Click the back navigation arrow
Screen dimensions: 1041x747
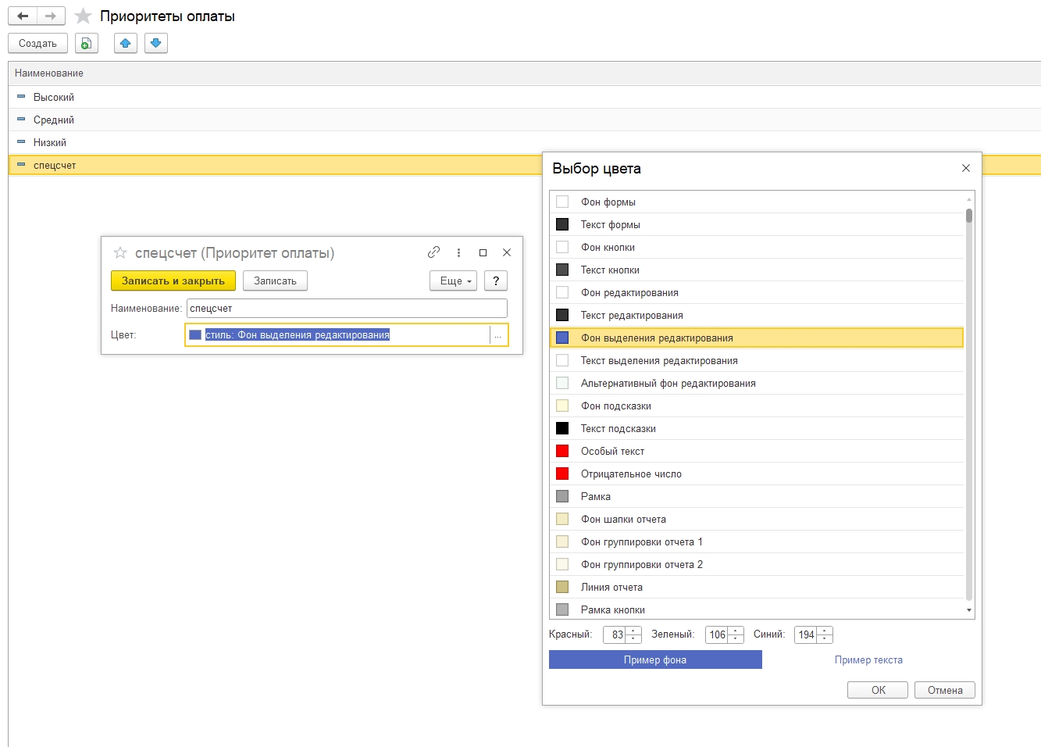click(23, 16)
